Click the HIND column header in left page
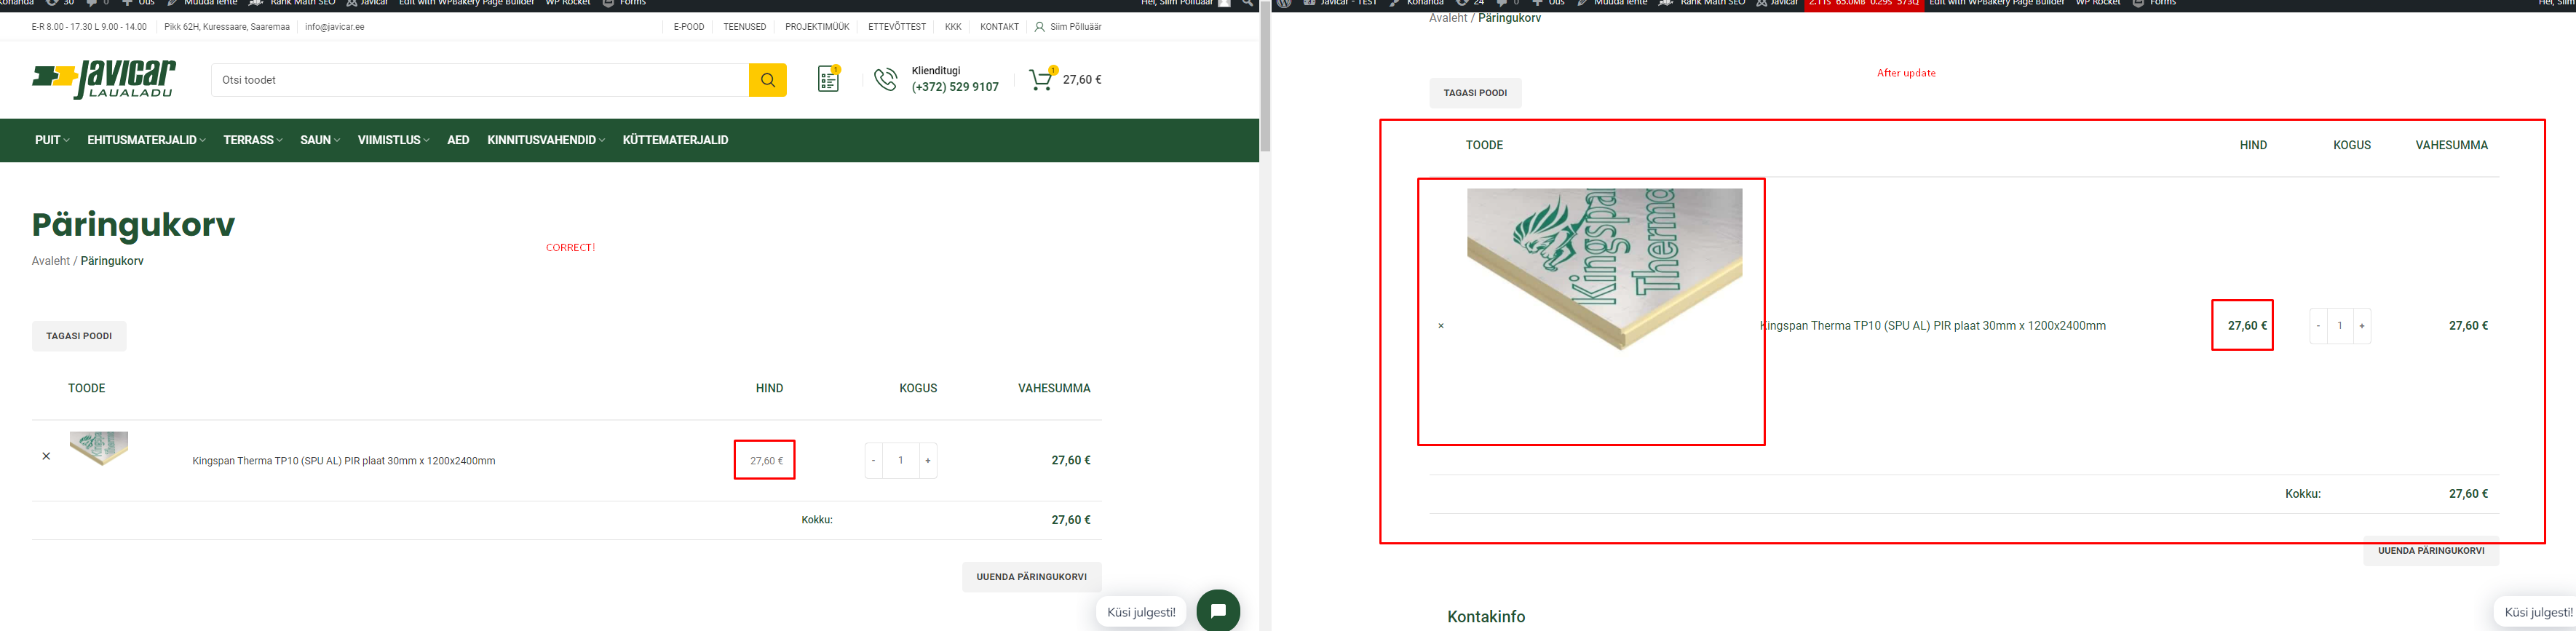The image size is (2576, 631). pos(769,388)
